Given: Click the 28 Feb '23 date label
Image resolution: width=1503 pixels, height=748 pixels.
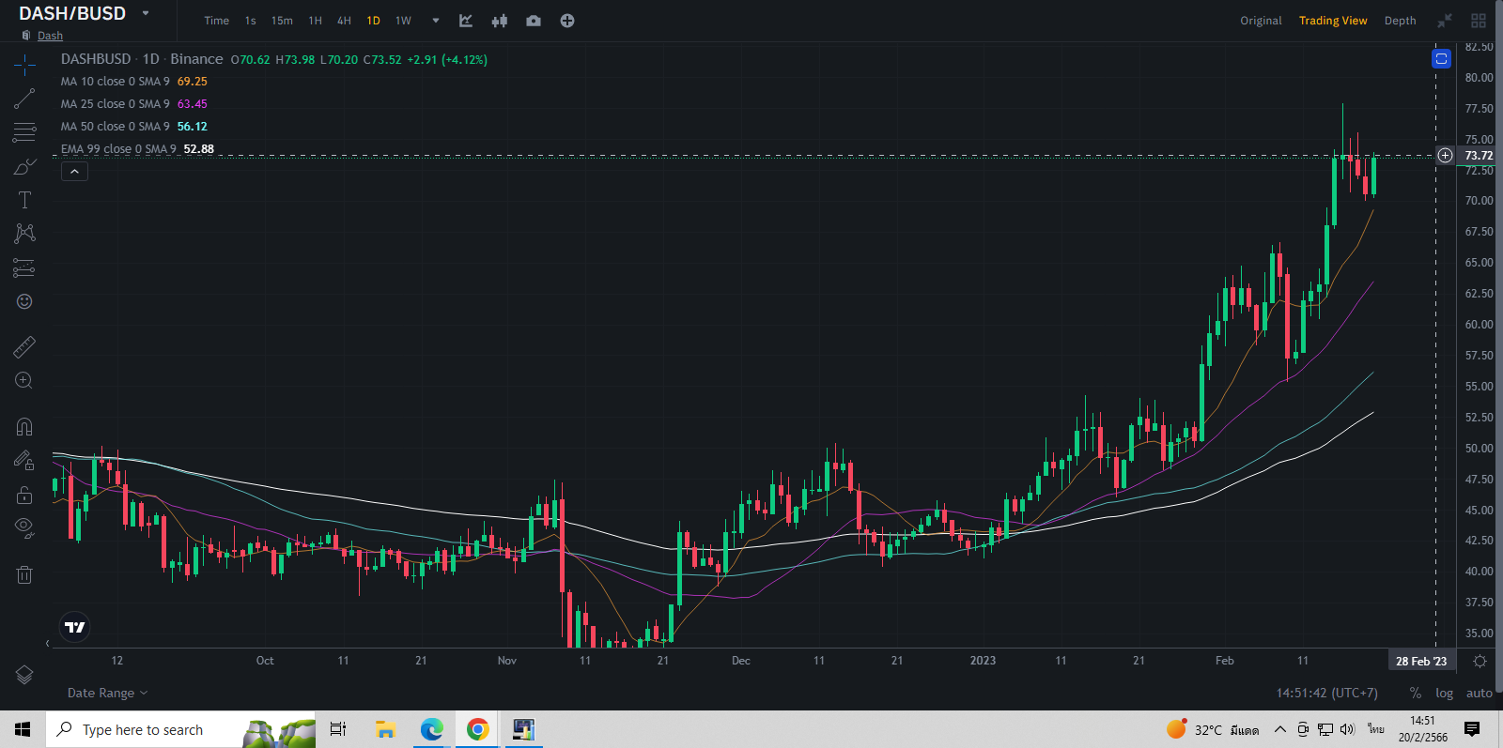Looking at the screenshot, I should pyautogui.click(x=1421, y=661).
